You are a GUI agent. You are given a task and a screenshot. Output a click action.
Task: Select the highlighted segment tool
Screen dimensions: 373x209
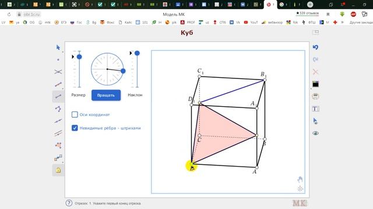(x=58, y=96)
